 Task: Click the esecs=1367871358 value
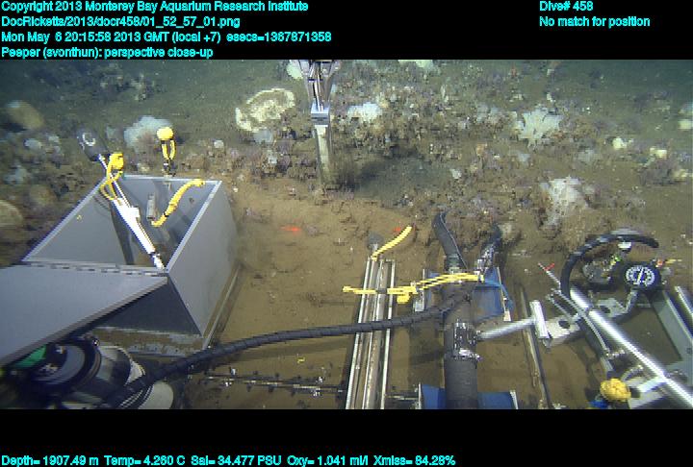point(278,37)
